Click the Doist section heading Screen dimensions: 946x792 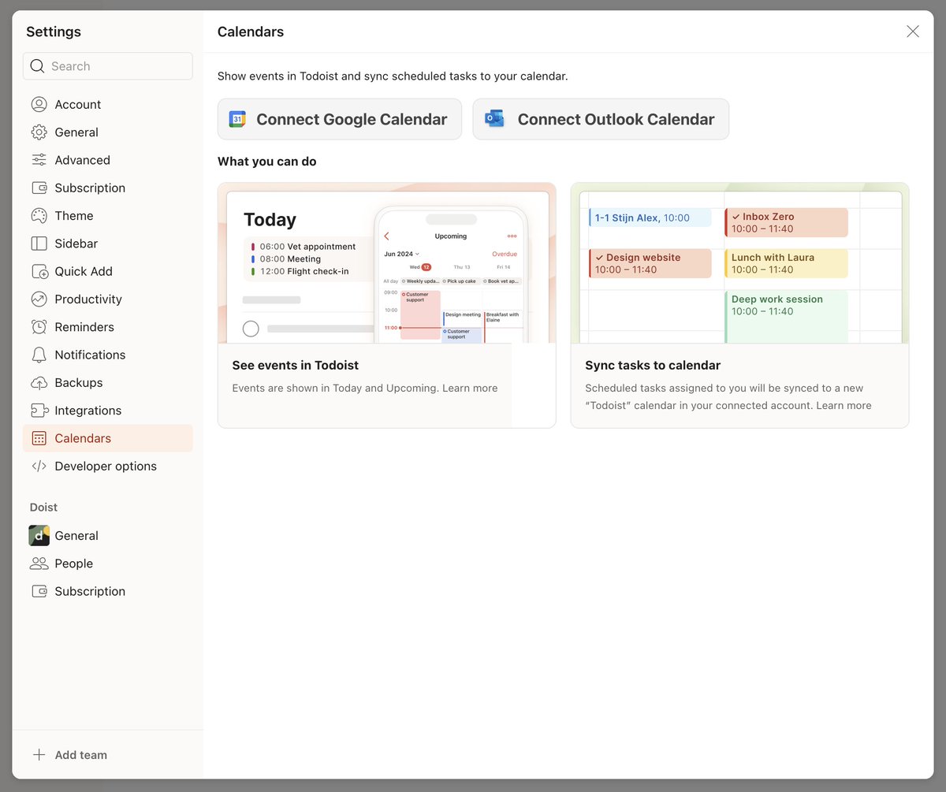[x=43, y=508]
